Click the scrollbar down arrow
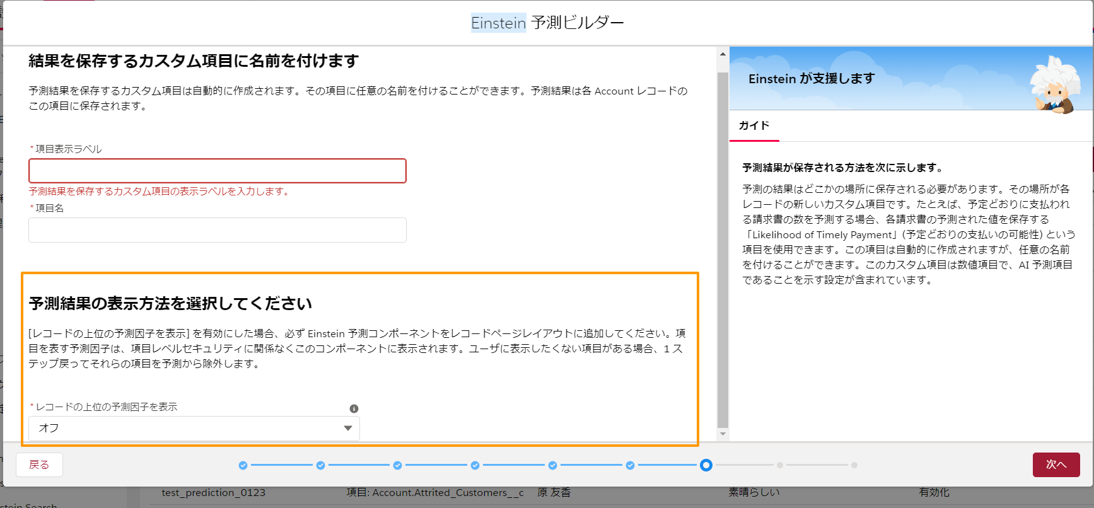This screenshot has width=1094, height=508. click(x=723, y=434)
